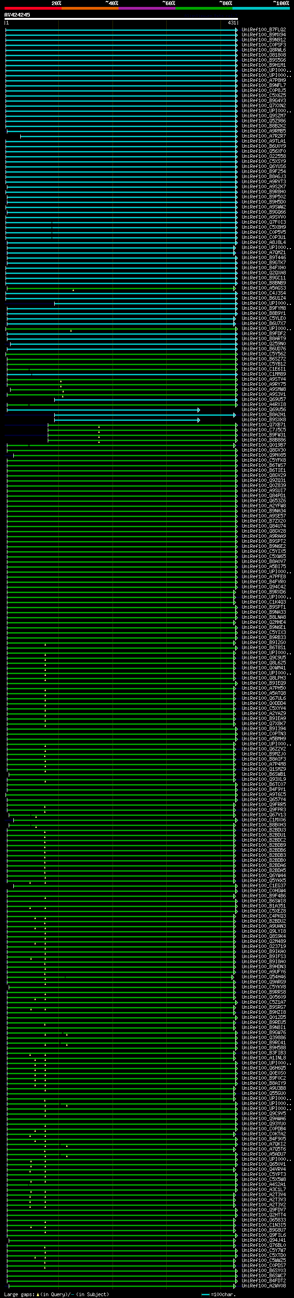294x1298 pixels.
Task: Select the UniRef100_Q7F0I3 hit
Action: tap(264, 222)
